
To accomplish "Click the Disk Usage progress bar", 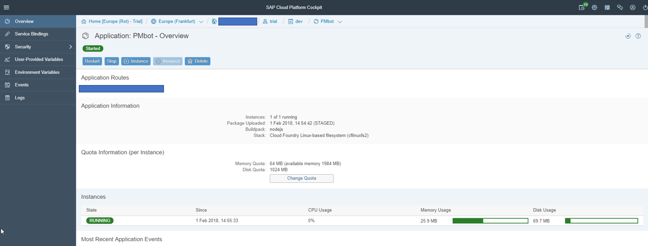I will pyautogui.click(x=602, y=220).
